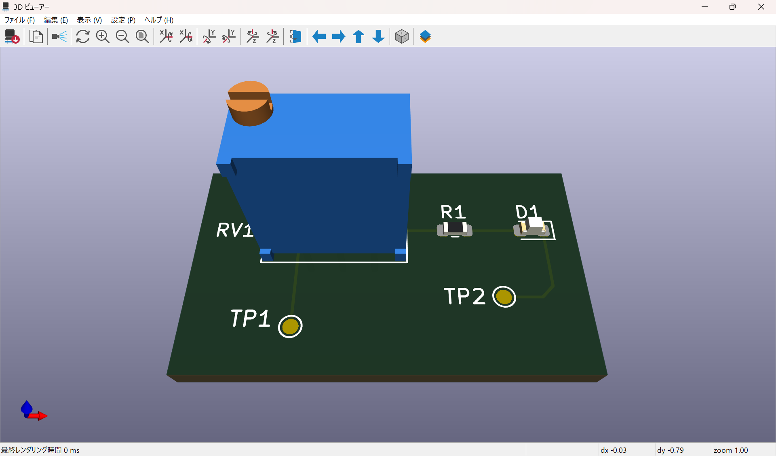This screenshot has width=776, height=456.
Task: Zoom in on the board
Action: tap(102, 36)
